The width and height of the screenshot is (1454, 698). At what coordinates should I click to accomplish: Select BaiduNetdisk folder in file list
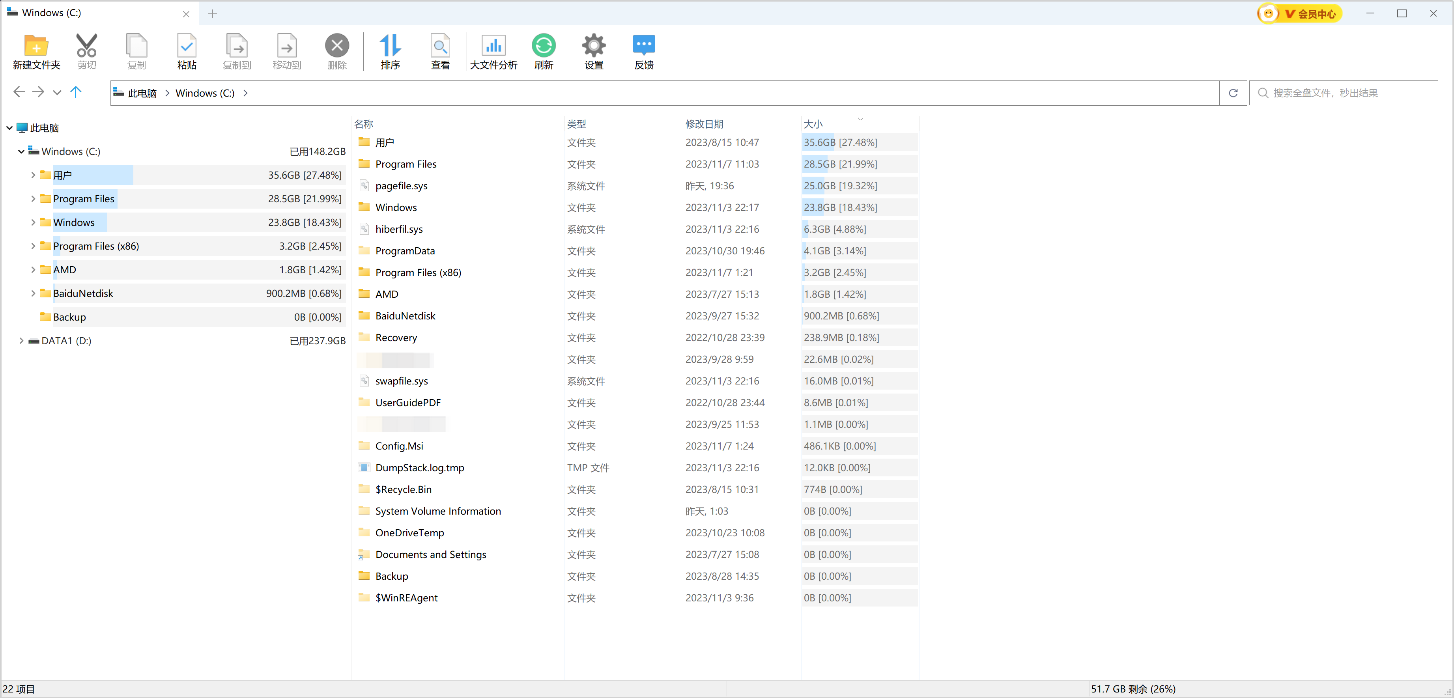coord(405,316)
